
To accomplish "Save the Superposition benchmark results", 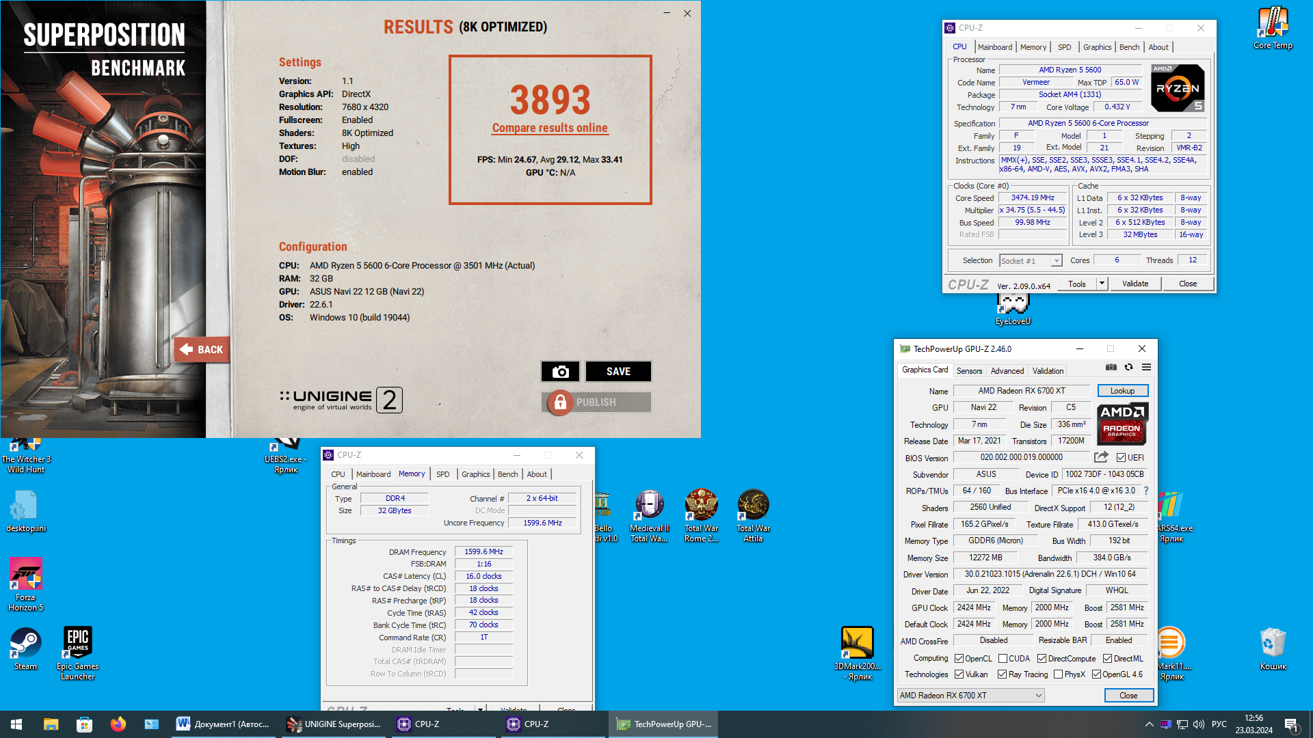I will click(x=618, y=371).
